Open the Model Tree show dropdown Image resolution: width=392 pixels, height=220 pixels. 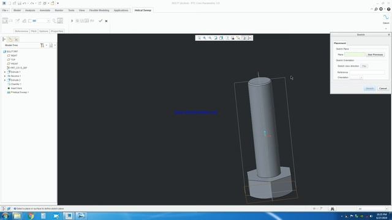click(x=52, y=45)
